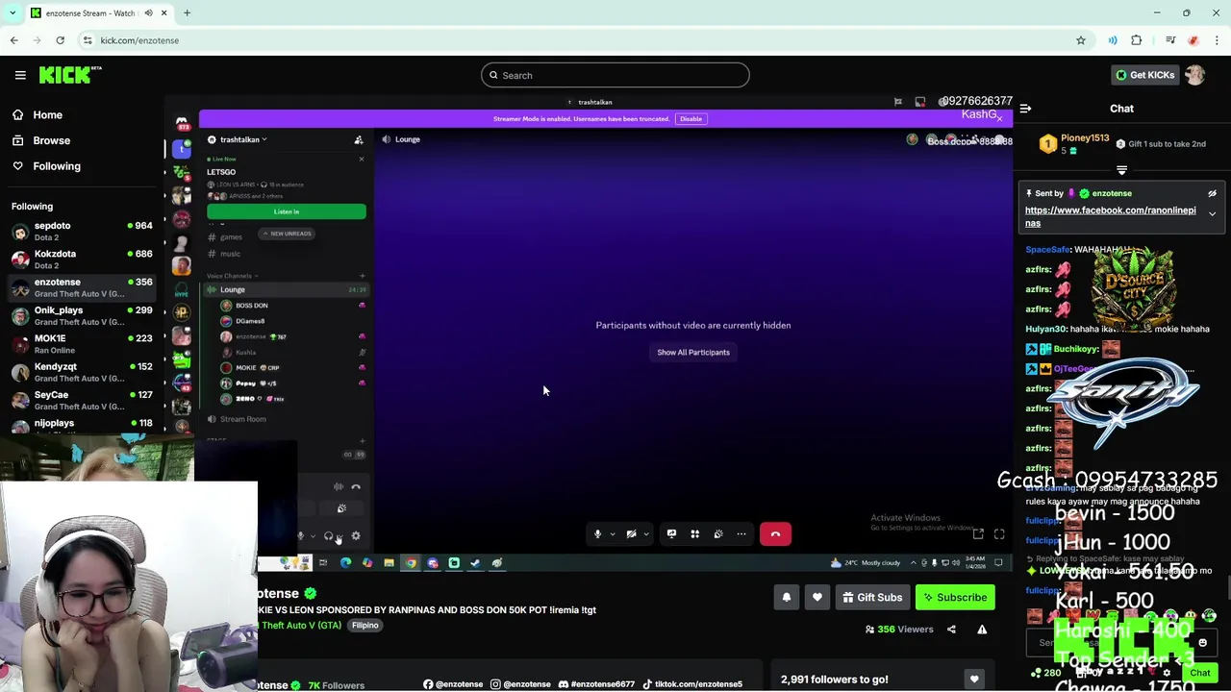Click the Gift Subs button
The height and width of the screenshot is (692, 1231).
point(872,597)
